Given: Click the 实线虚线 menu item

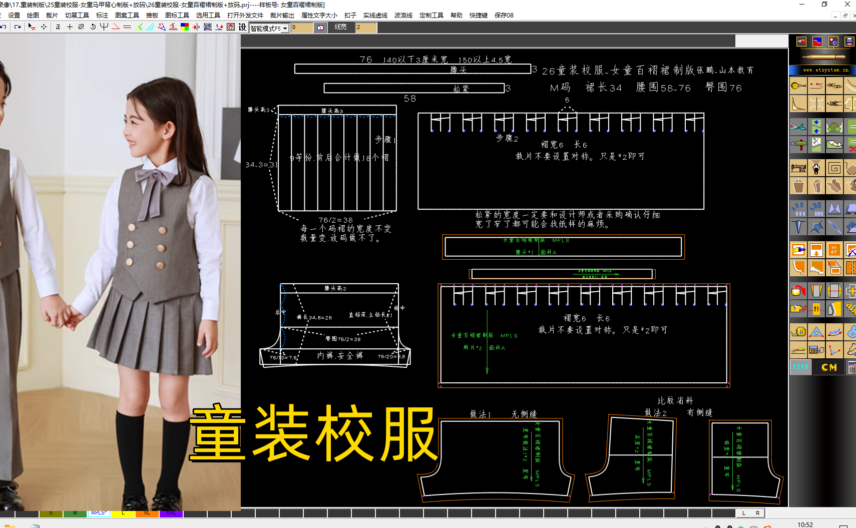Looking at the screenshot, I should coord(375,16).
